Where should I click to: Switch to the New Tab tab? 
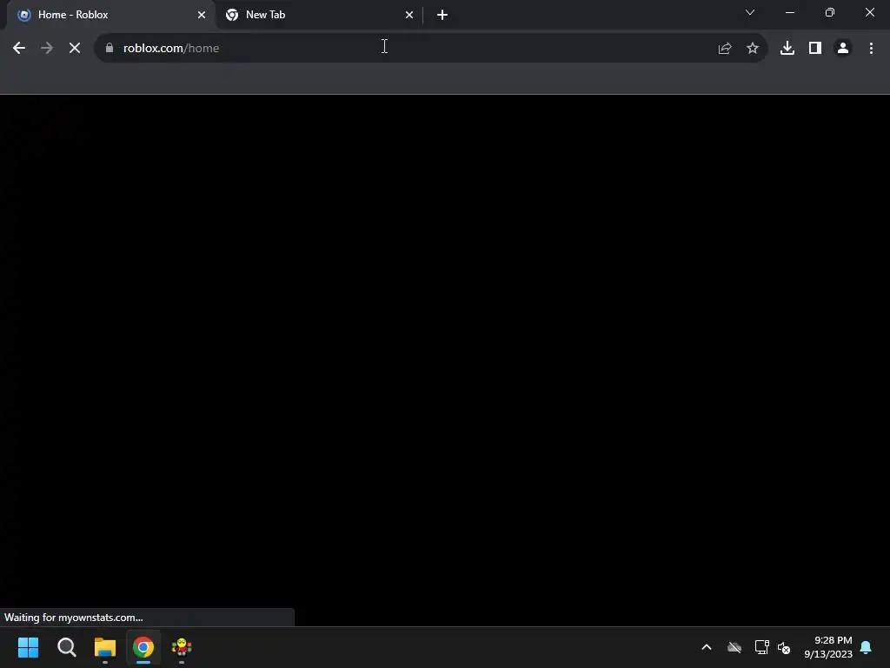pos(318,15)
